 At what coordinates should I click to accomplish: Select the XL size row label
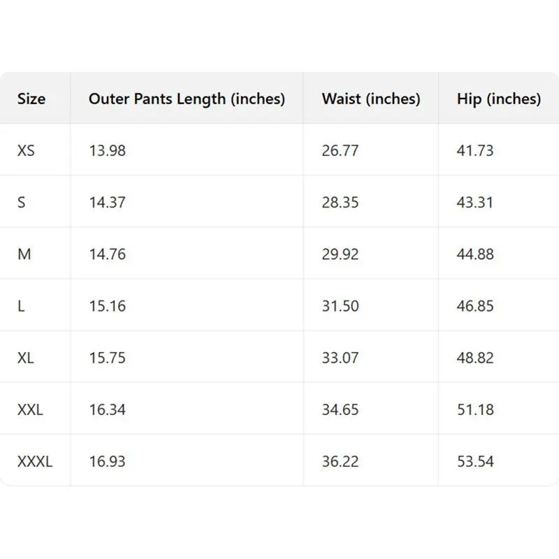pyautogui.click(x=26, y=358)
